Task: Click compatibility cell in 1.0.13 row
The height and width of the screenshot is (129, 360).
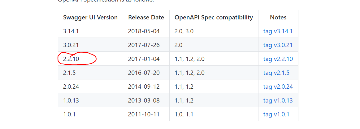Action: (x=214, y=100)
